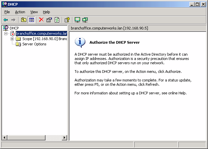The width and height of the screenshot is (208, 149).
Task: Click the blue information bubble icon
Action: 80,42
